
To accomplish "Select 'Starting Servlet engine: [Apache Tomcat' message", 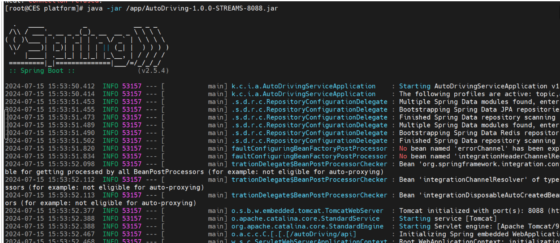I will pos(479,226).
